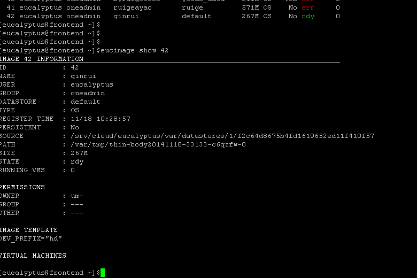
Task: Select the NAME value 'qinrui' in details
Action: tap(83, 76)
